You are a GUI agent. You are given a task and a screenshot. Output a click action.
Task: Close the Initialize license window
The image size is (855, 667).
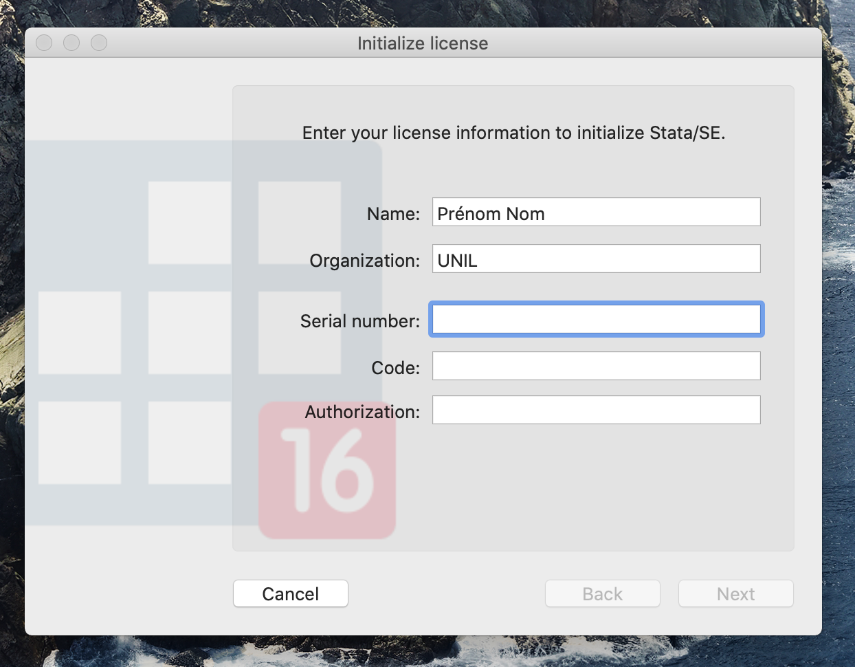click(x=44, y=43)
